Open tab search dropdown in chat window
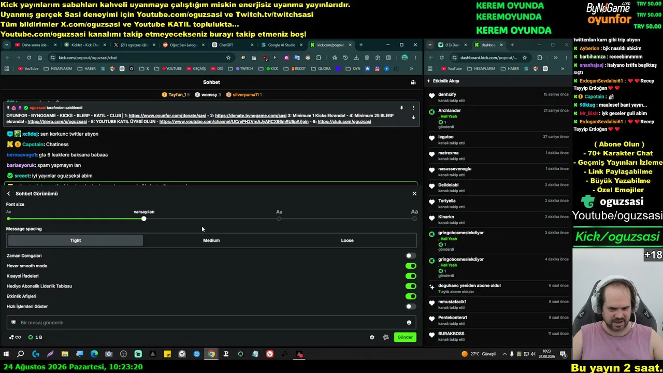This screenshot has width=663, height=373. click(7, 45)
